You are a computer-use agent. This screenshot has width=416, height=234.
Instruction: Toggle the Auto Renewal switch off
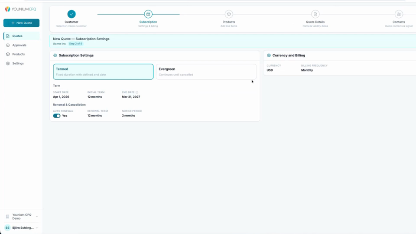(57, 116)
